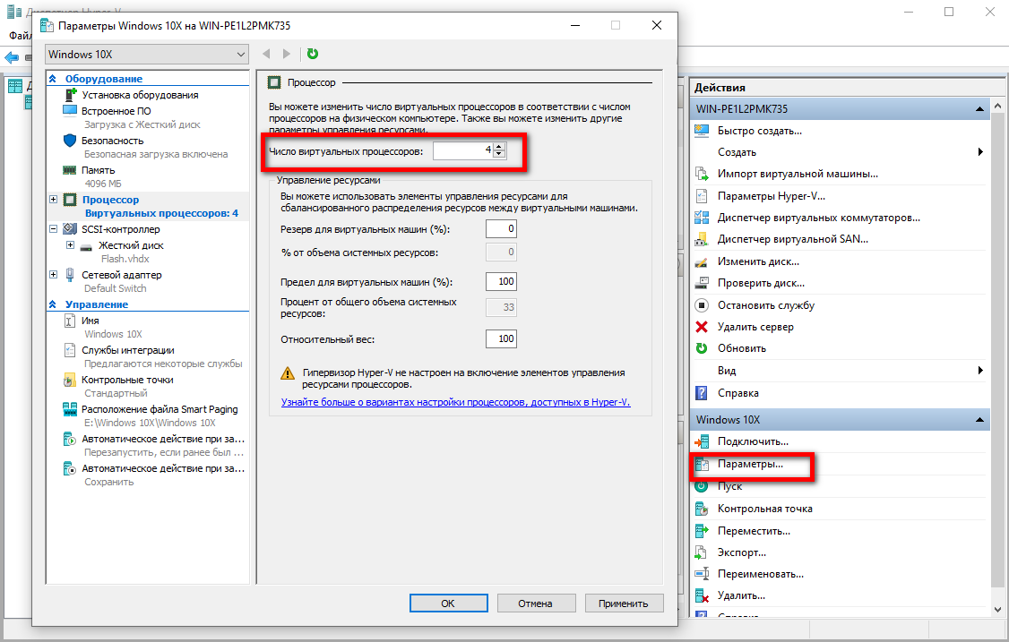The width and height of the screenshot is (1009, 642).
Task: Click the Контрольные точки icon
Action: pyautogui.click(x=70, y=381)
